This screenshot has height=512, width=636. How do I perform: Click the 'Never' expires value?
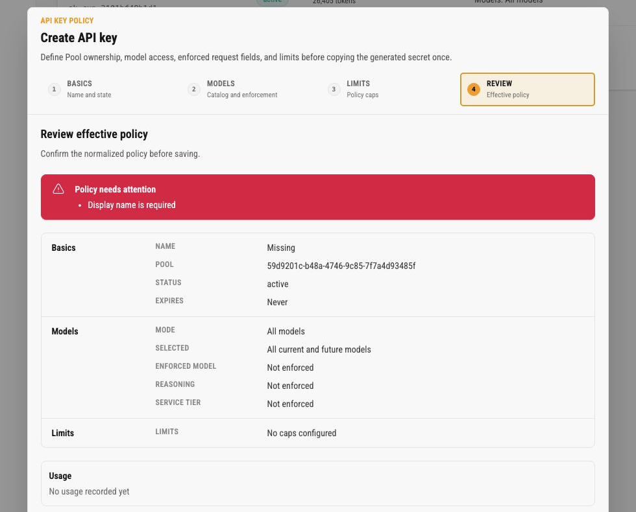point(277,302)
